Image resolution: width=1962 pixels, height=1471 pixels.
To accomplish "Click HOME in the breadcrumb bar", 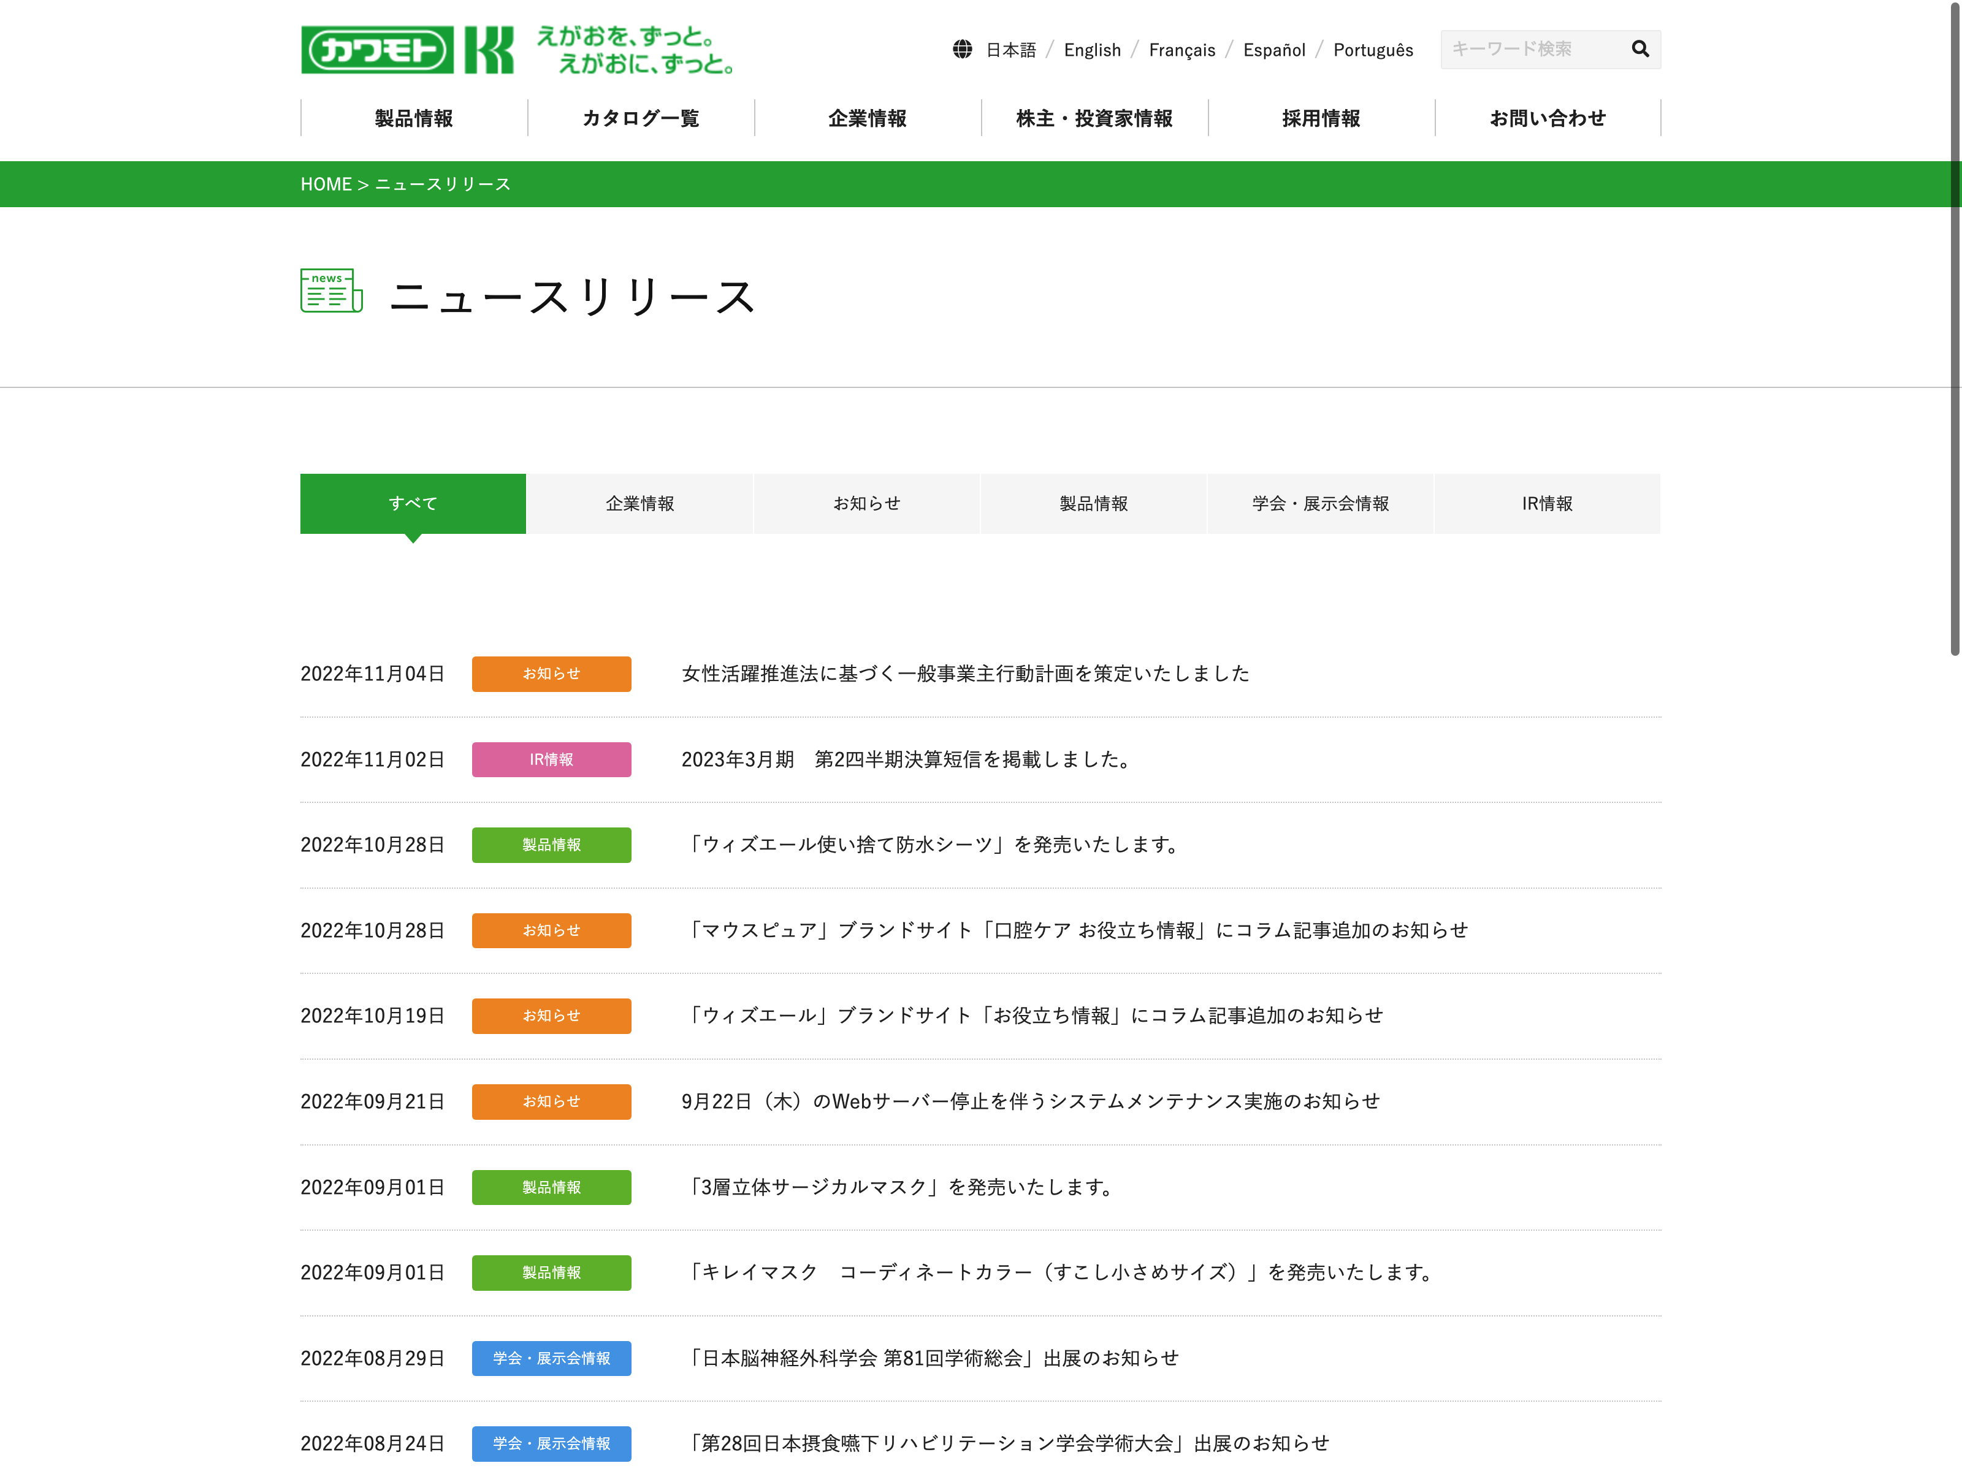I will pos(326,183).
